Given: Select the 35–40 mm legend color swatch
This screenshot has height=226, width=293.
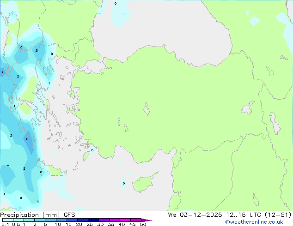Looking at the screenshot, I should pos(114,220).
